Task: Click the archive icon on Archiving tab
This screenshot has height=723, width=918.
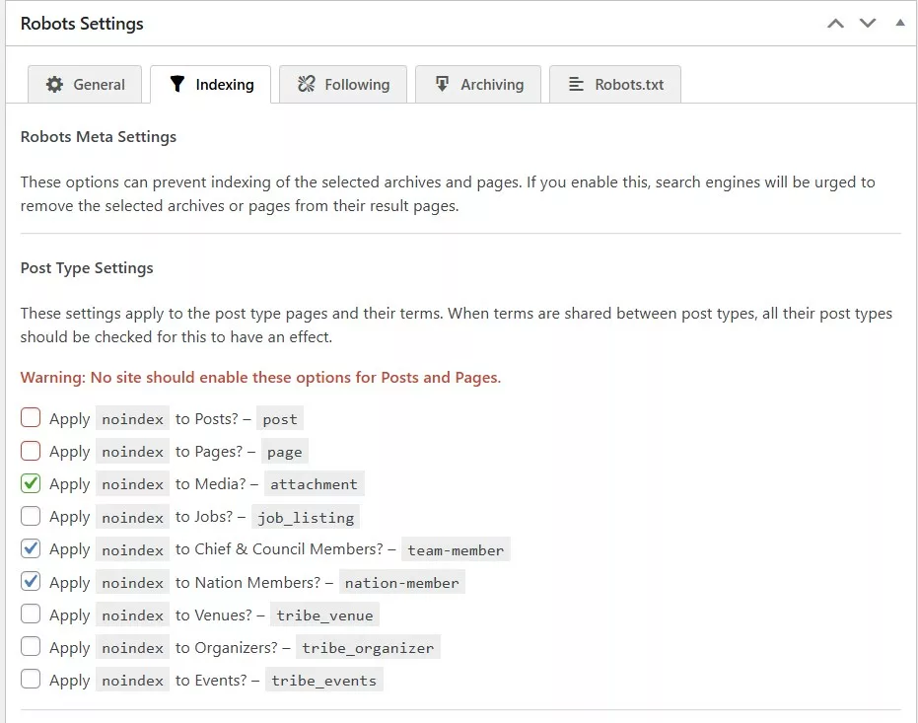Action: coord(443,85)
